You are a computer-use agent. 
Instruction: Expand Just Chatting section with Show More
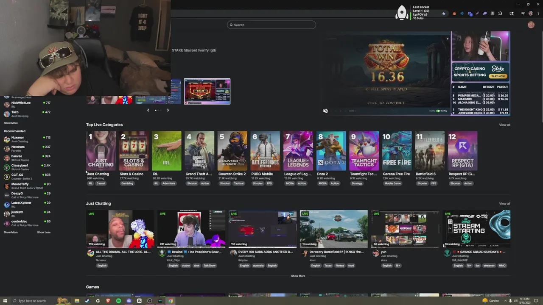298,276
